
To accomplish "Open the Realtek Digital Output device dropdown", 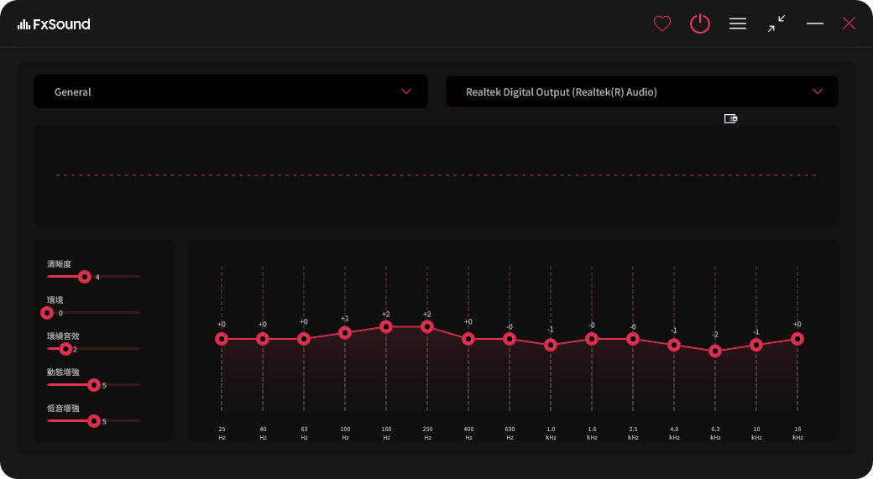I will 641,91.
